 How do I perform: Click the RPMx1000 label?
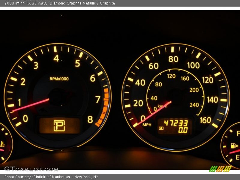coord(59,79)
